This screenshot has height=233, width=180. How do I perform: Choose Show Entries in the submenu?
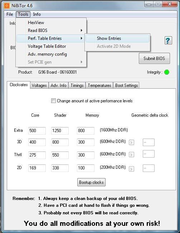point(117,38)
